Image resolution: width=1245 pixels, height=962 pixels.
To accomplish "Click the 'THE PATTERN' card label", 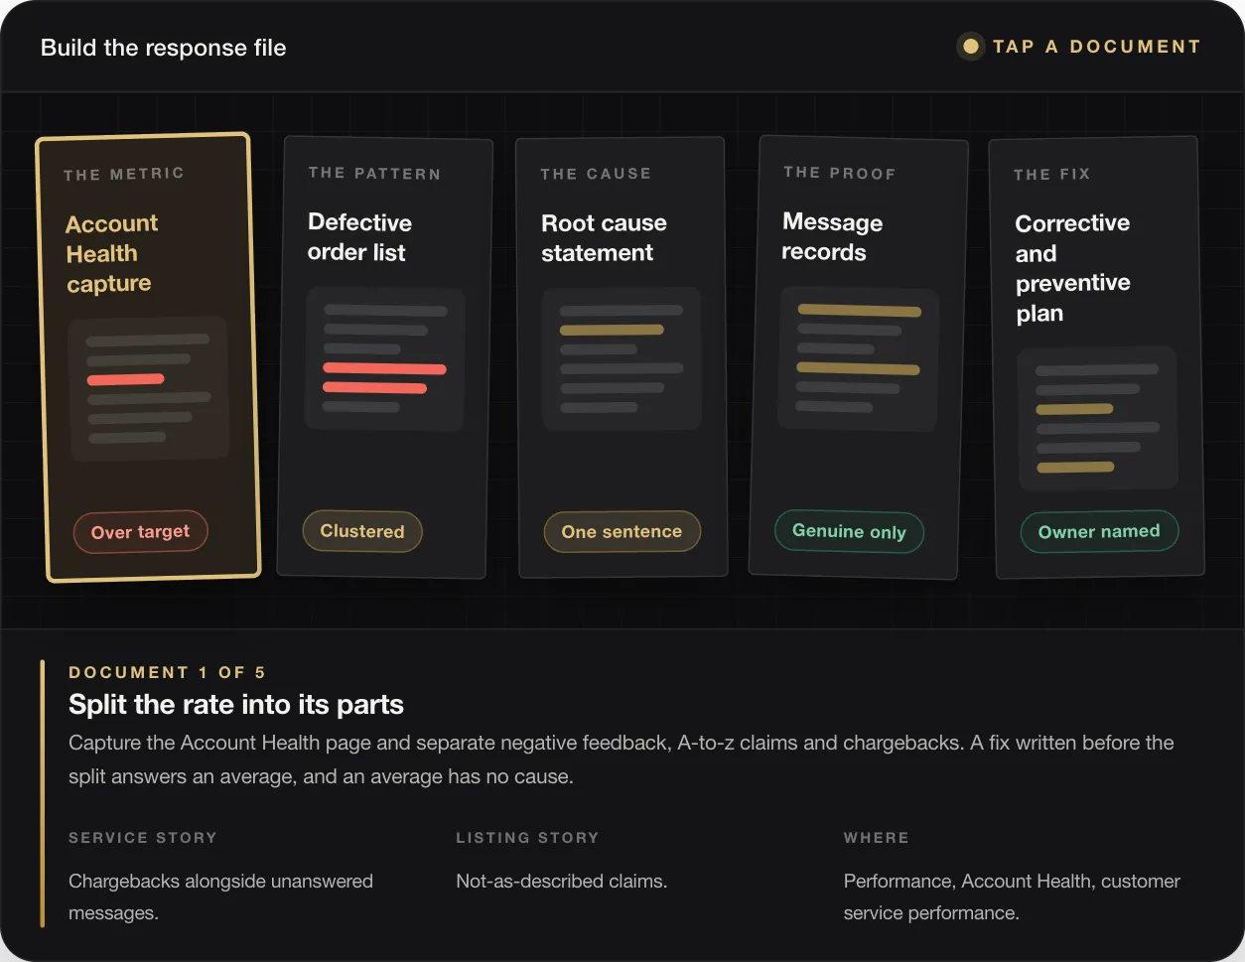I will (374, 173).
